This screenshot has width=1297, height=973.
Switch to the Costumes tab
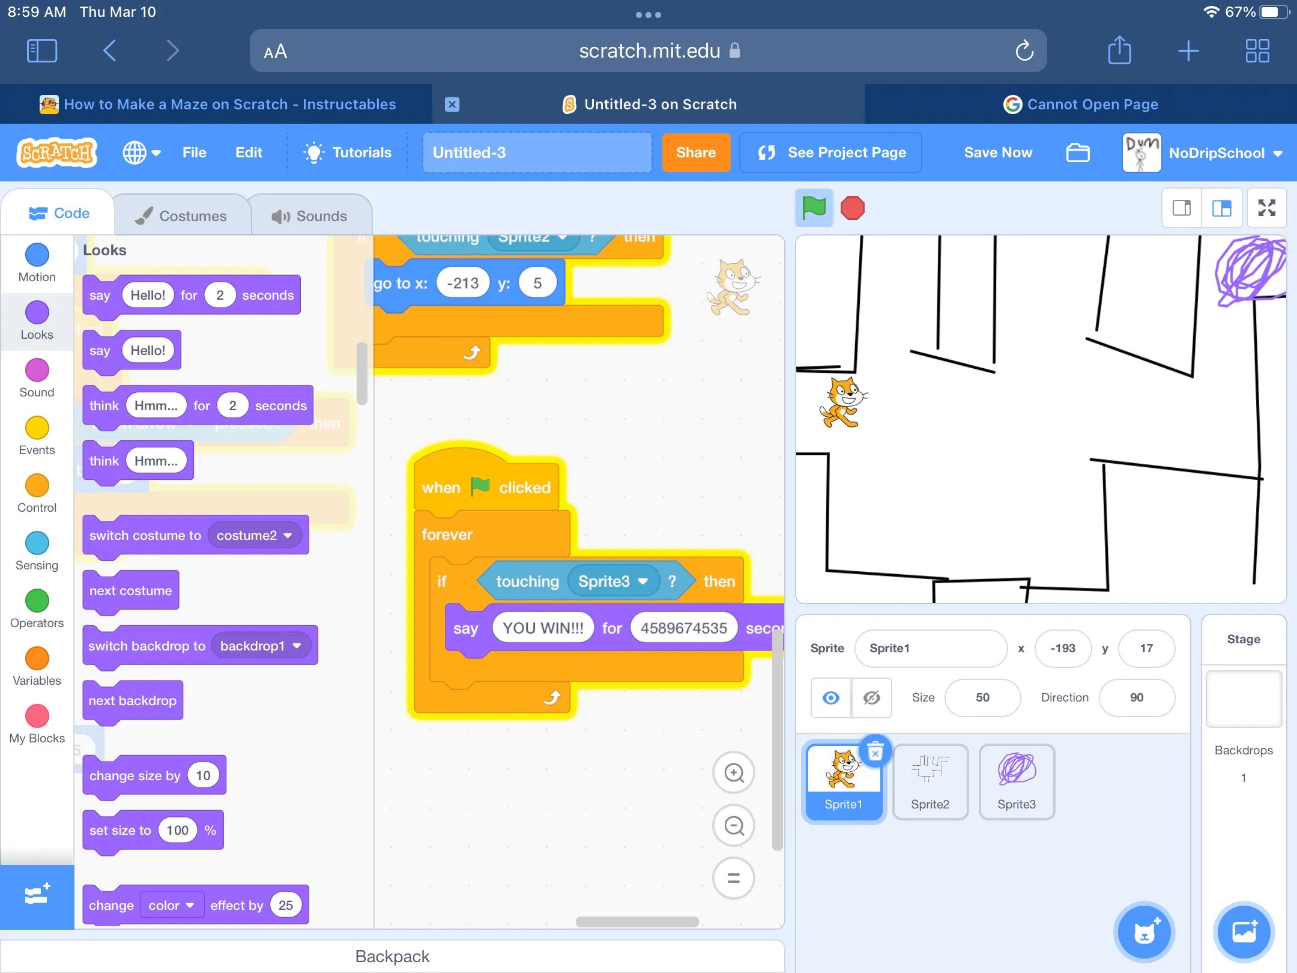click(181, 216)
